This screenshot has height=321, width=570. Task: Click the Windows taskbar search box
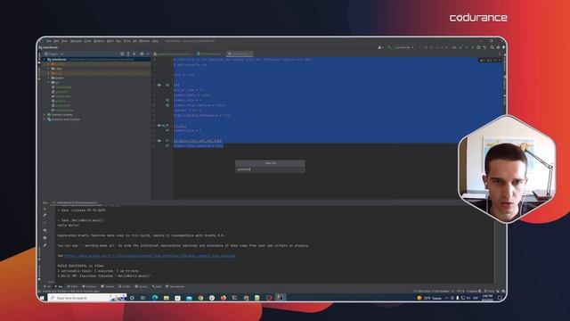coord(87,298)
